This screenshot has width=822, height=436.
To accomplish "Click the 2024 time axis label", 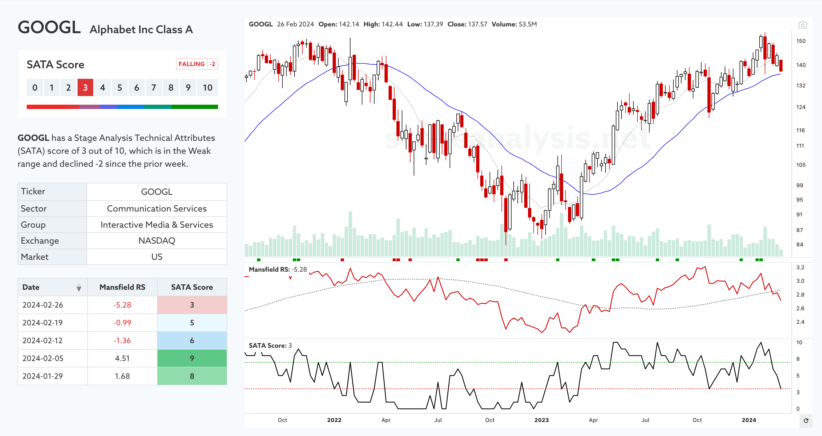I will [x=749, y=420].
